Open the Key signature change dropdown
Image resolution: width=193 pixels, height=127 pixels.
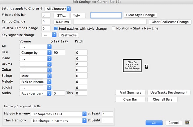tap(49, 35)
